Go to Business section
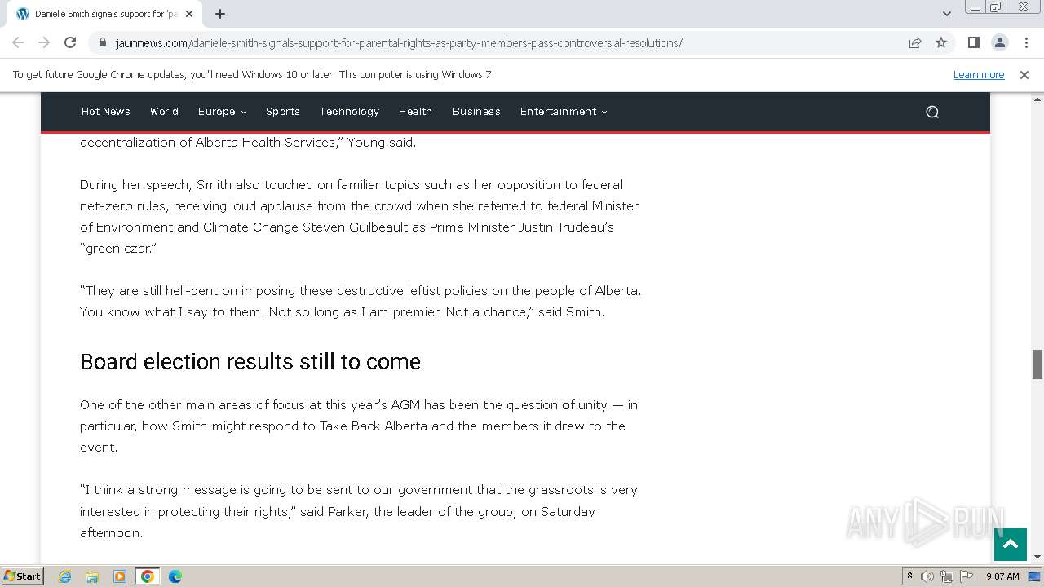Viewport: 1044px width, 587px height. point(476,112)
